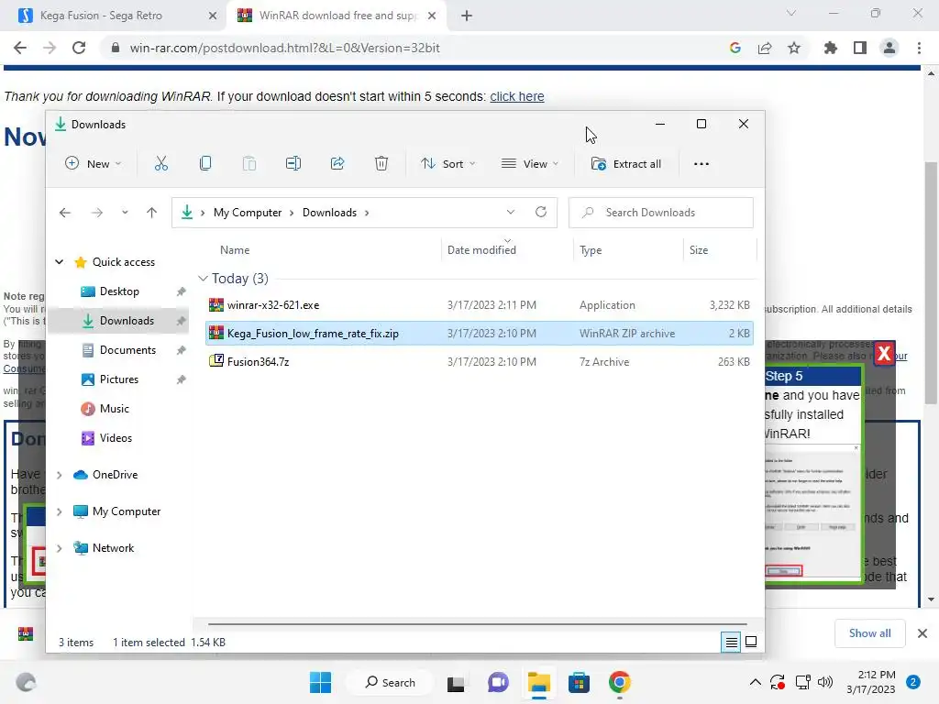Refresh the Downloads folder listing

[x=541, y=212]
